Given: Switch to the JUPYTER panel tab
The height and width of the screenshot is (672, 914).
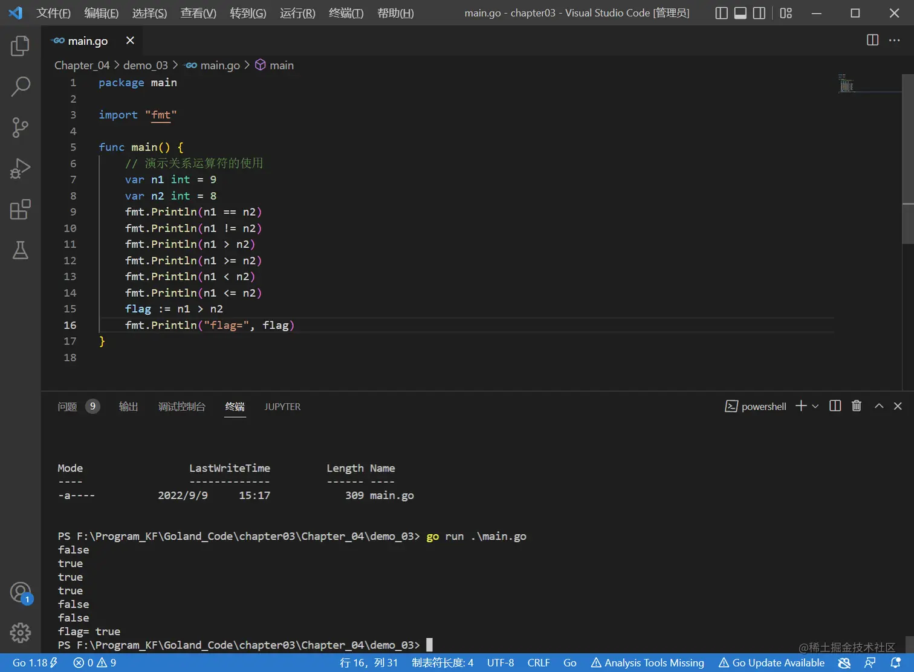Looking at the screenshot, I should pyautogui.click(x=282, y=407).
